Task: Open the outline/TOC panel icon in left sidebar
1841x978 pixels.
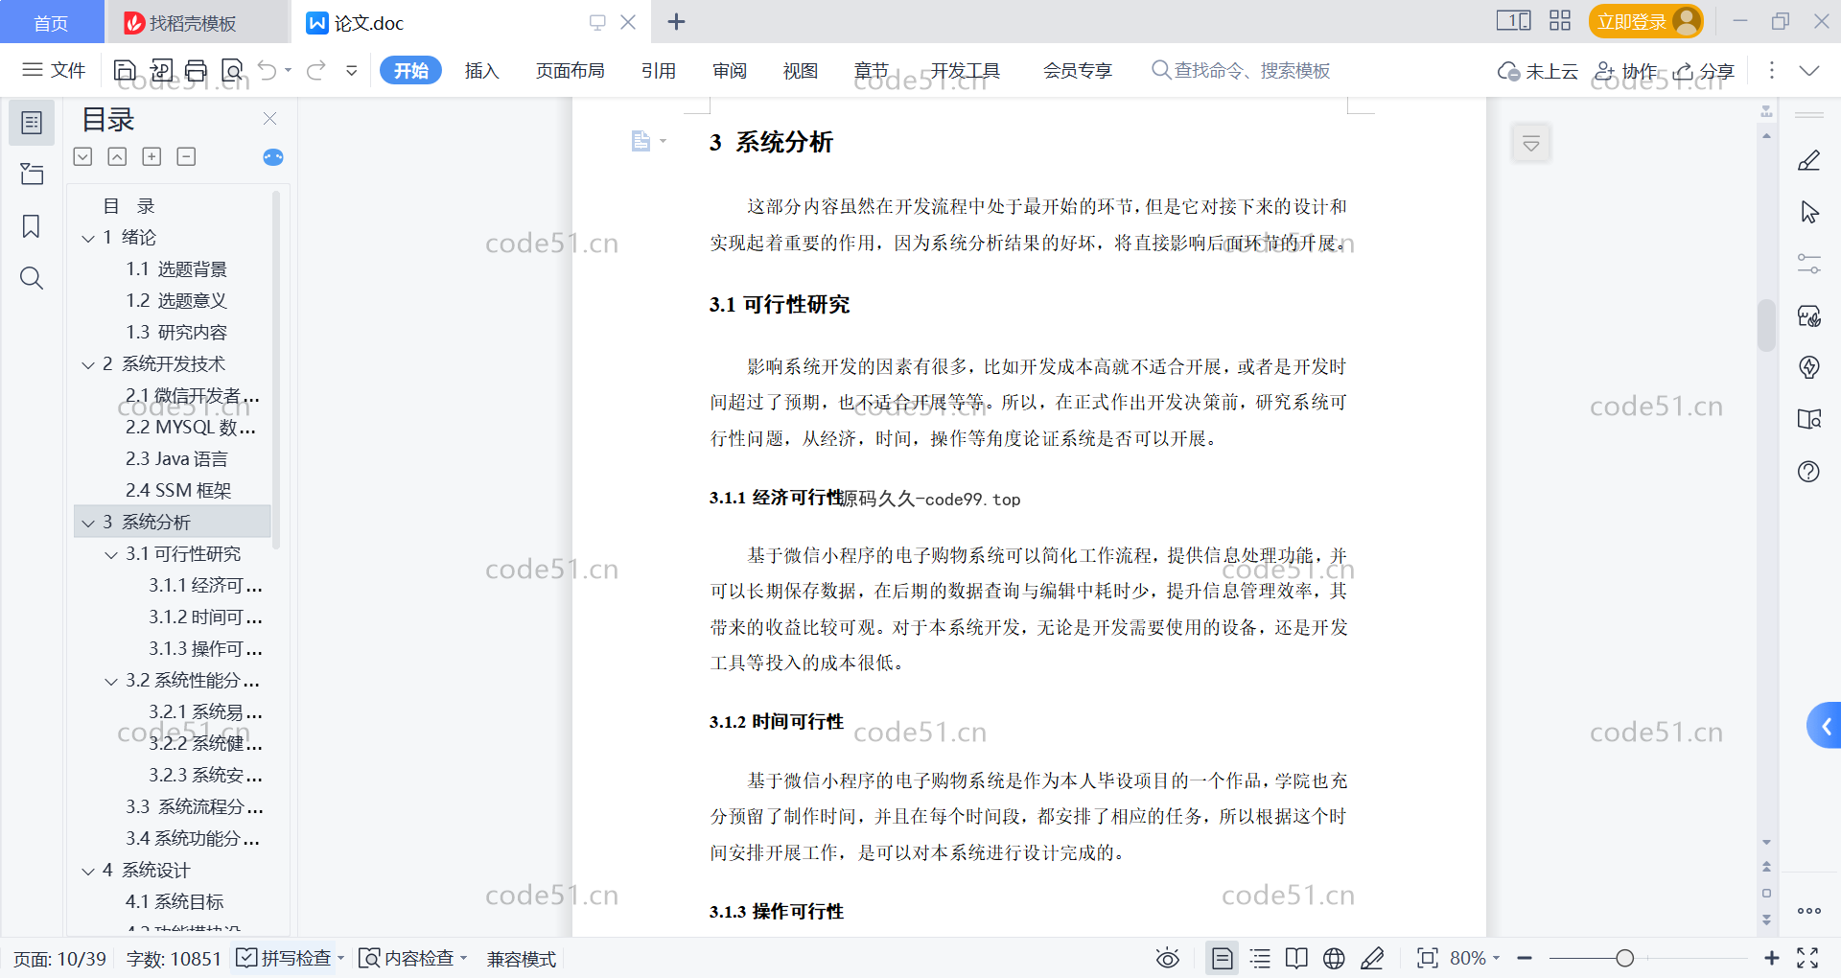Action: tap(32, 123)
